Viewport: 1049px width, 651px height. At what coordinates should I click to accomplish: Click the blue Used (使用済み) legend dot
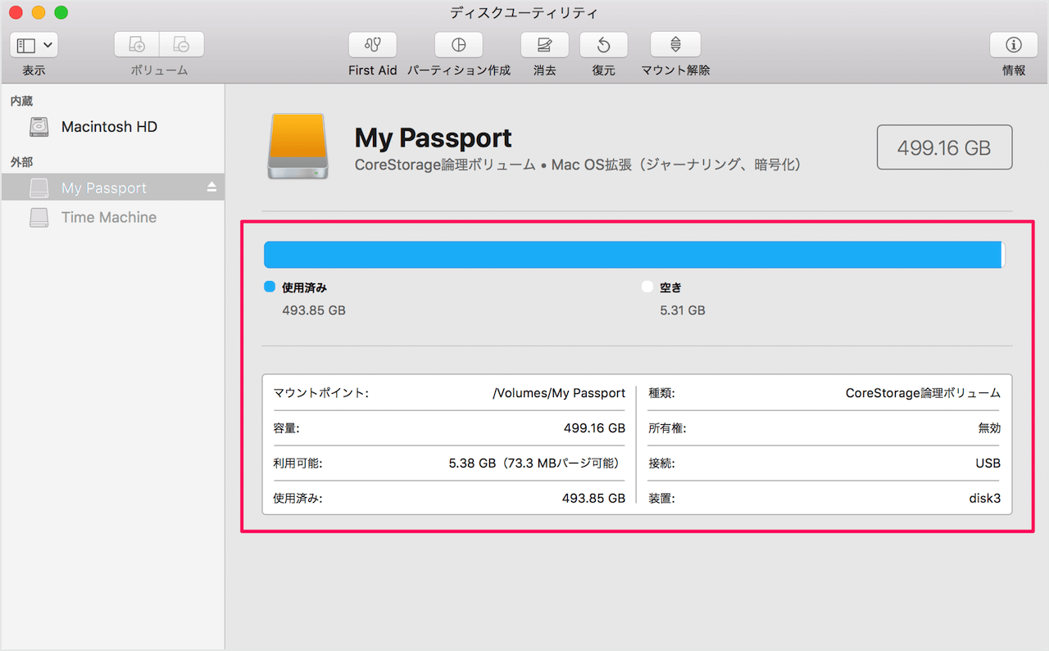pos(270,287)
